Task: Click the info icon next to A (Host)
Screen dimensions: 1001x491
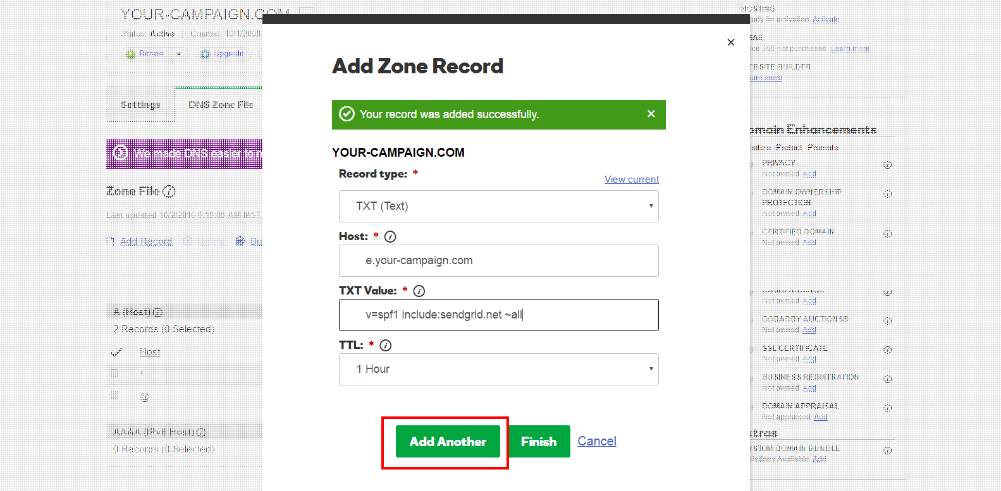Action: [x=158, y=312]
